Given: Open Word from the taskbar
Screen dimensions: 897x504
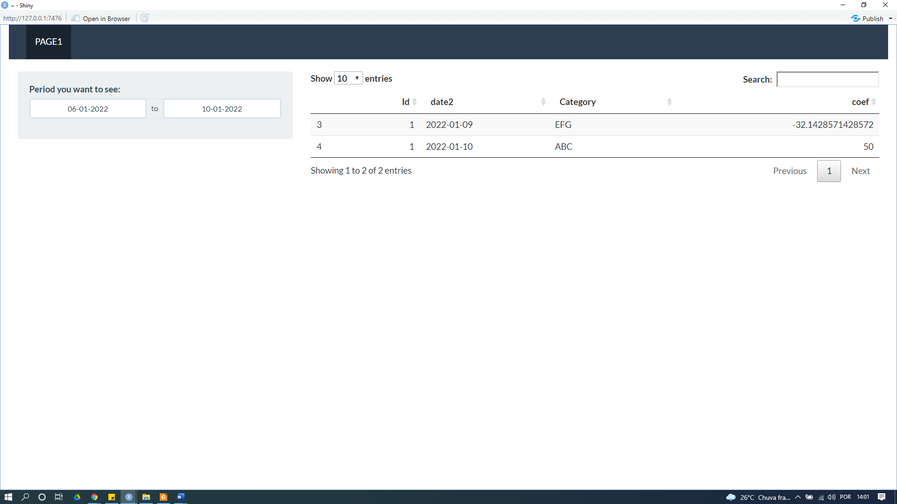Looking at the screenshot, I should pyautogui.click(x=181, y=497).
